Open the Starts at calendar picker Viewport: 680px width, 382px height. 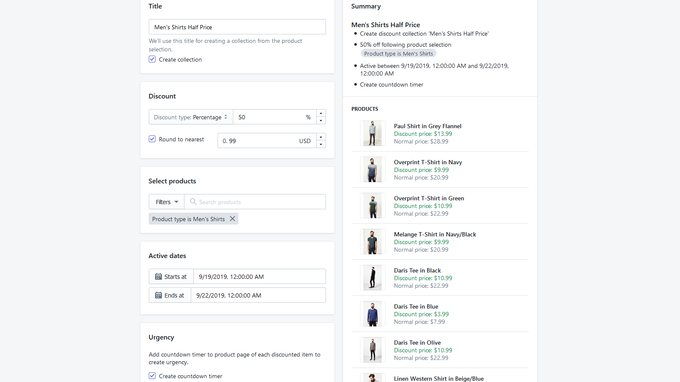coord(158,276)
